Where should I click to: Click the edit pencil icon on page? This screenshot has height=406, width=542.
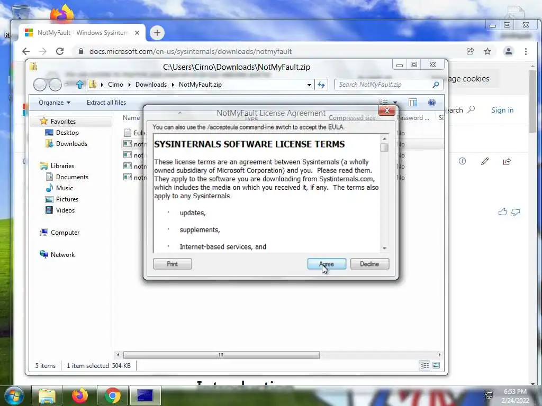point(485,161)
